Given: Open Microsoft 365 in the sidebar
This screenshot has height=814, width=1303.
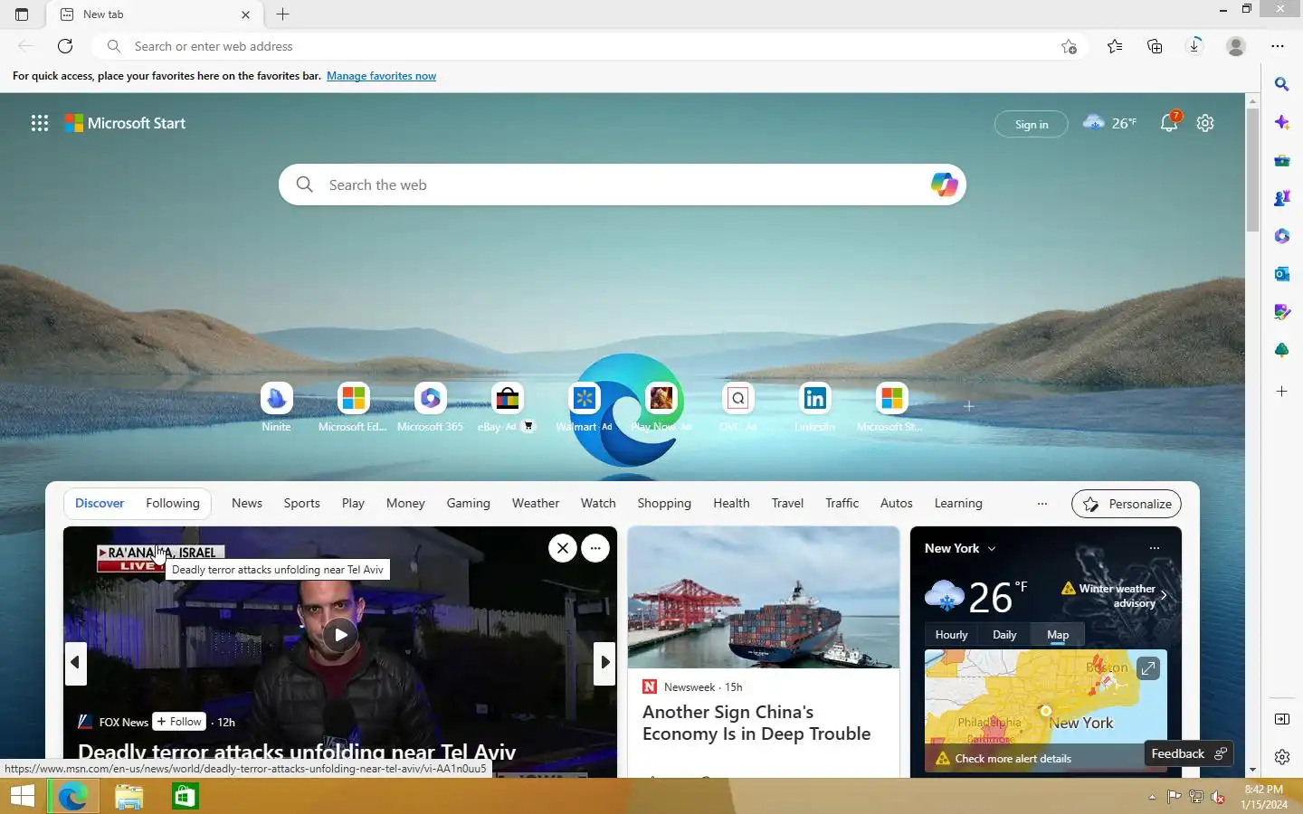Looking at the screenshot, I should 1282,236.
